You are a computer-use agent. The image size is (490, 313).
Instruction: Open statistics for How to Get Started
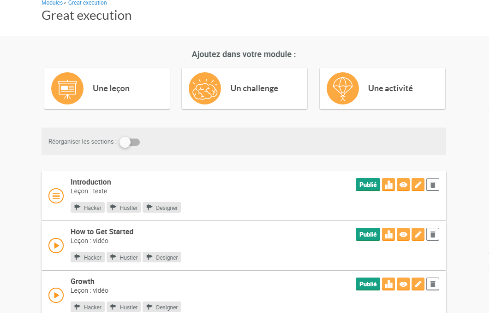tap(388, 234)
